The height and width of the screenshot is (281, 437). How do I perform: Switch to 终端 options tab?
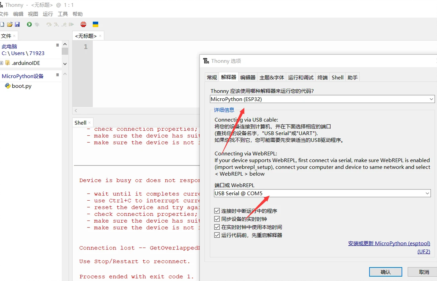tap(323, 77)
